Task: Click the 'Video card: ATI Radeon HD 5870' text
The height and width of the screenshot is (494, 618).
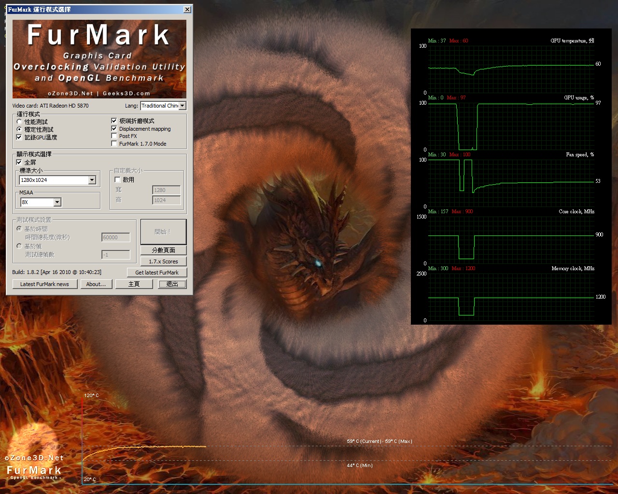Action: click(50, 106)
